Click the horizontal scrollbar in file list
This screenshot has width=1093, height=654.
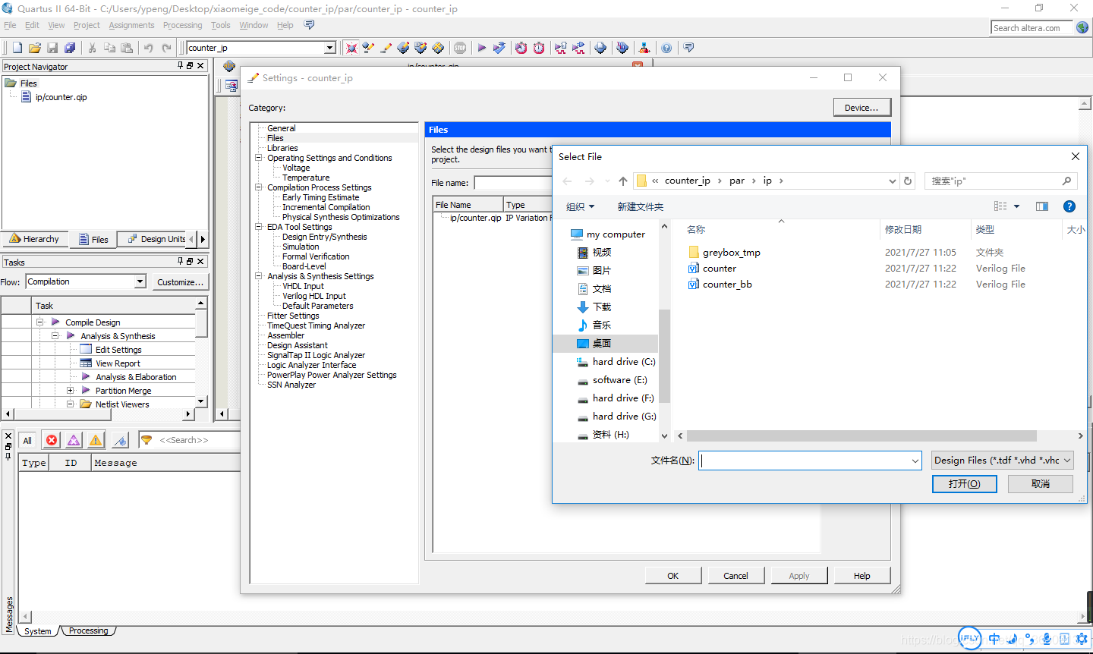pyautogui.click(x=861, y=436)
